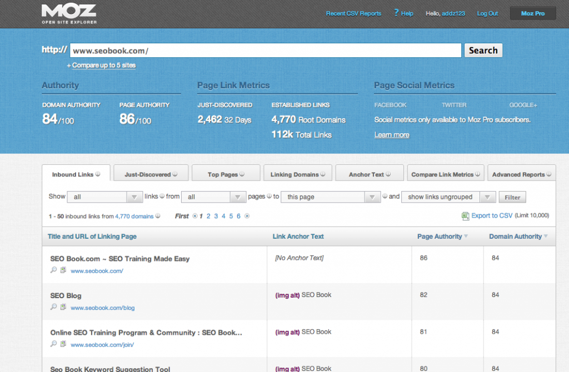This screenshot has height=372, width=569.
Task: Sort by Domain Authority arrow
Action: (546, 237)
